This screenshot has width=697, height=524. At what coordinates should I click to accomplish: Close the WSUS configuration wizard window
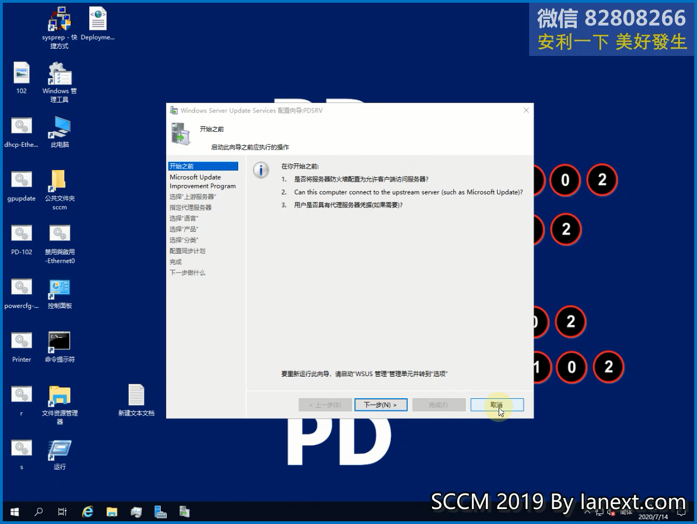click(x=526, y=110)
